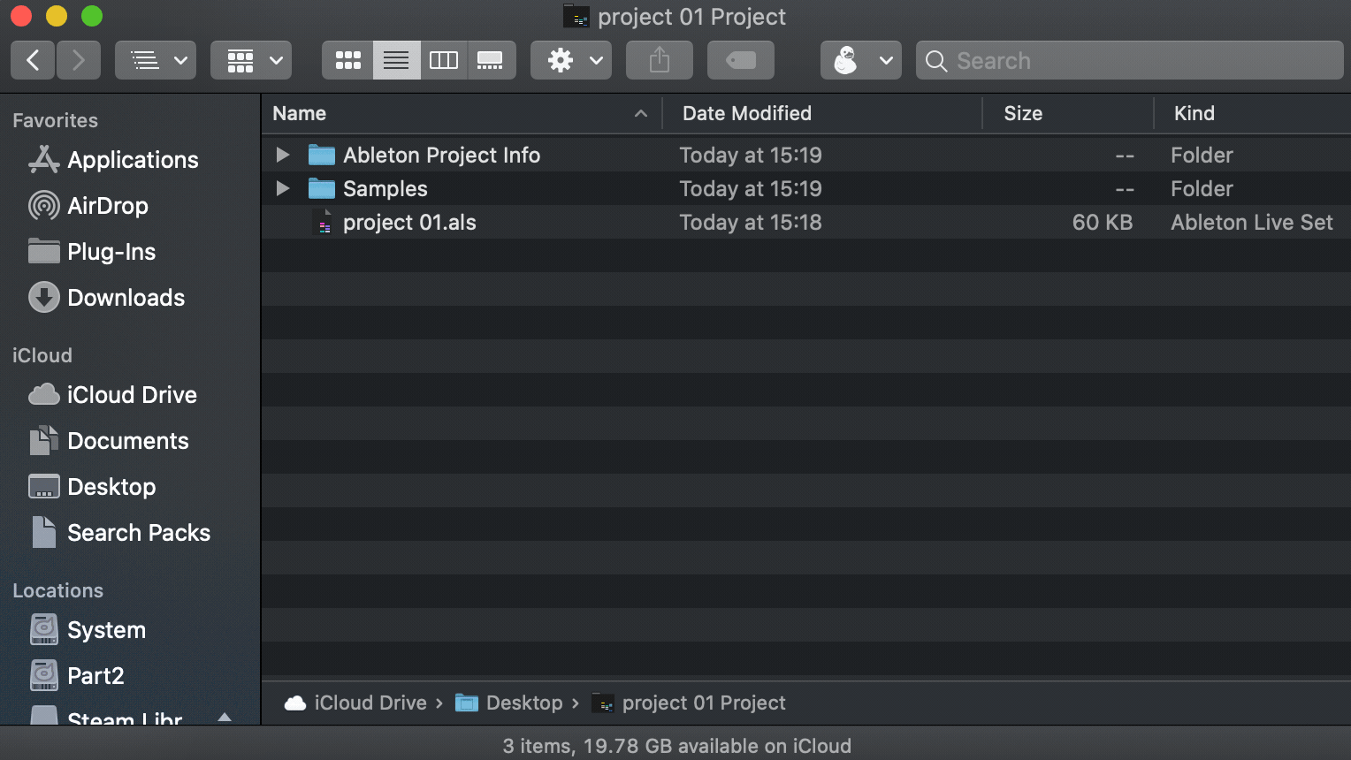Click the Edit Tags icon
This screenshot has height=760, width=1351.
pyautogui.click(x=740, y=60)
